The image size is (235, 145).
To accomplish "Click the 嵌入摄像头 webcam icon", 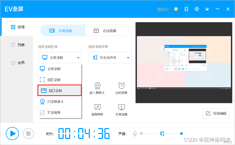I will coord(98,86).
